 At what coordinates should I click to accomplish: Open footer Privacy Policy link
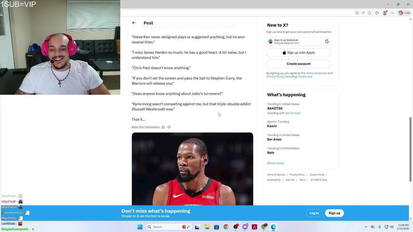[x=297, y=175]
